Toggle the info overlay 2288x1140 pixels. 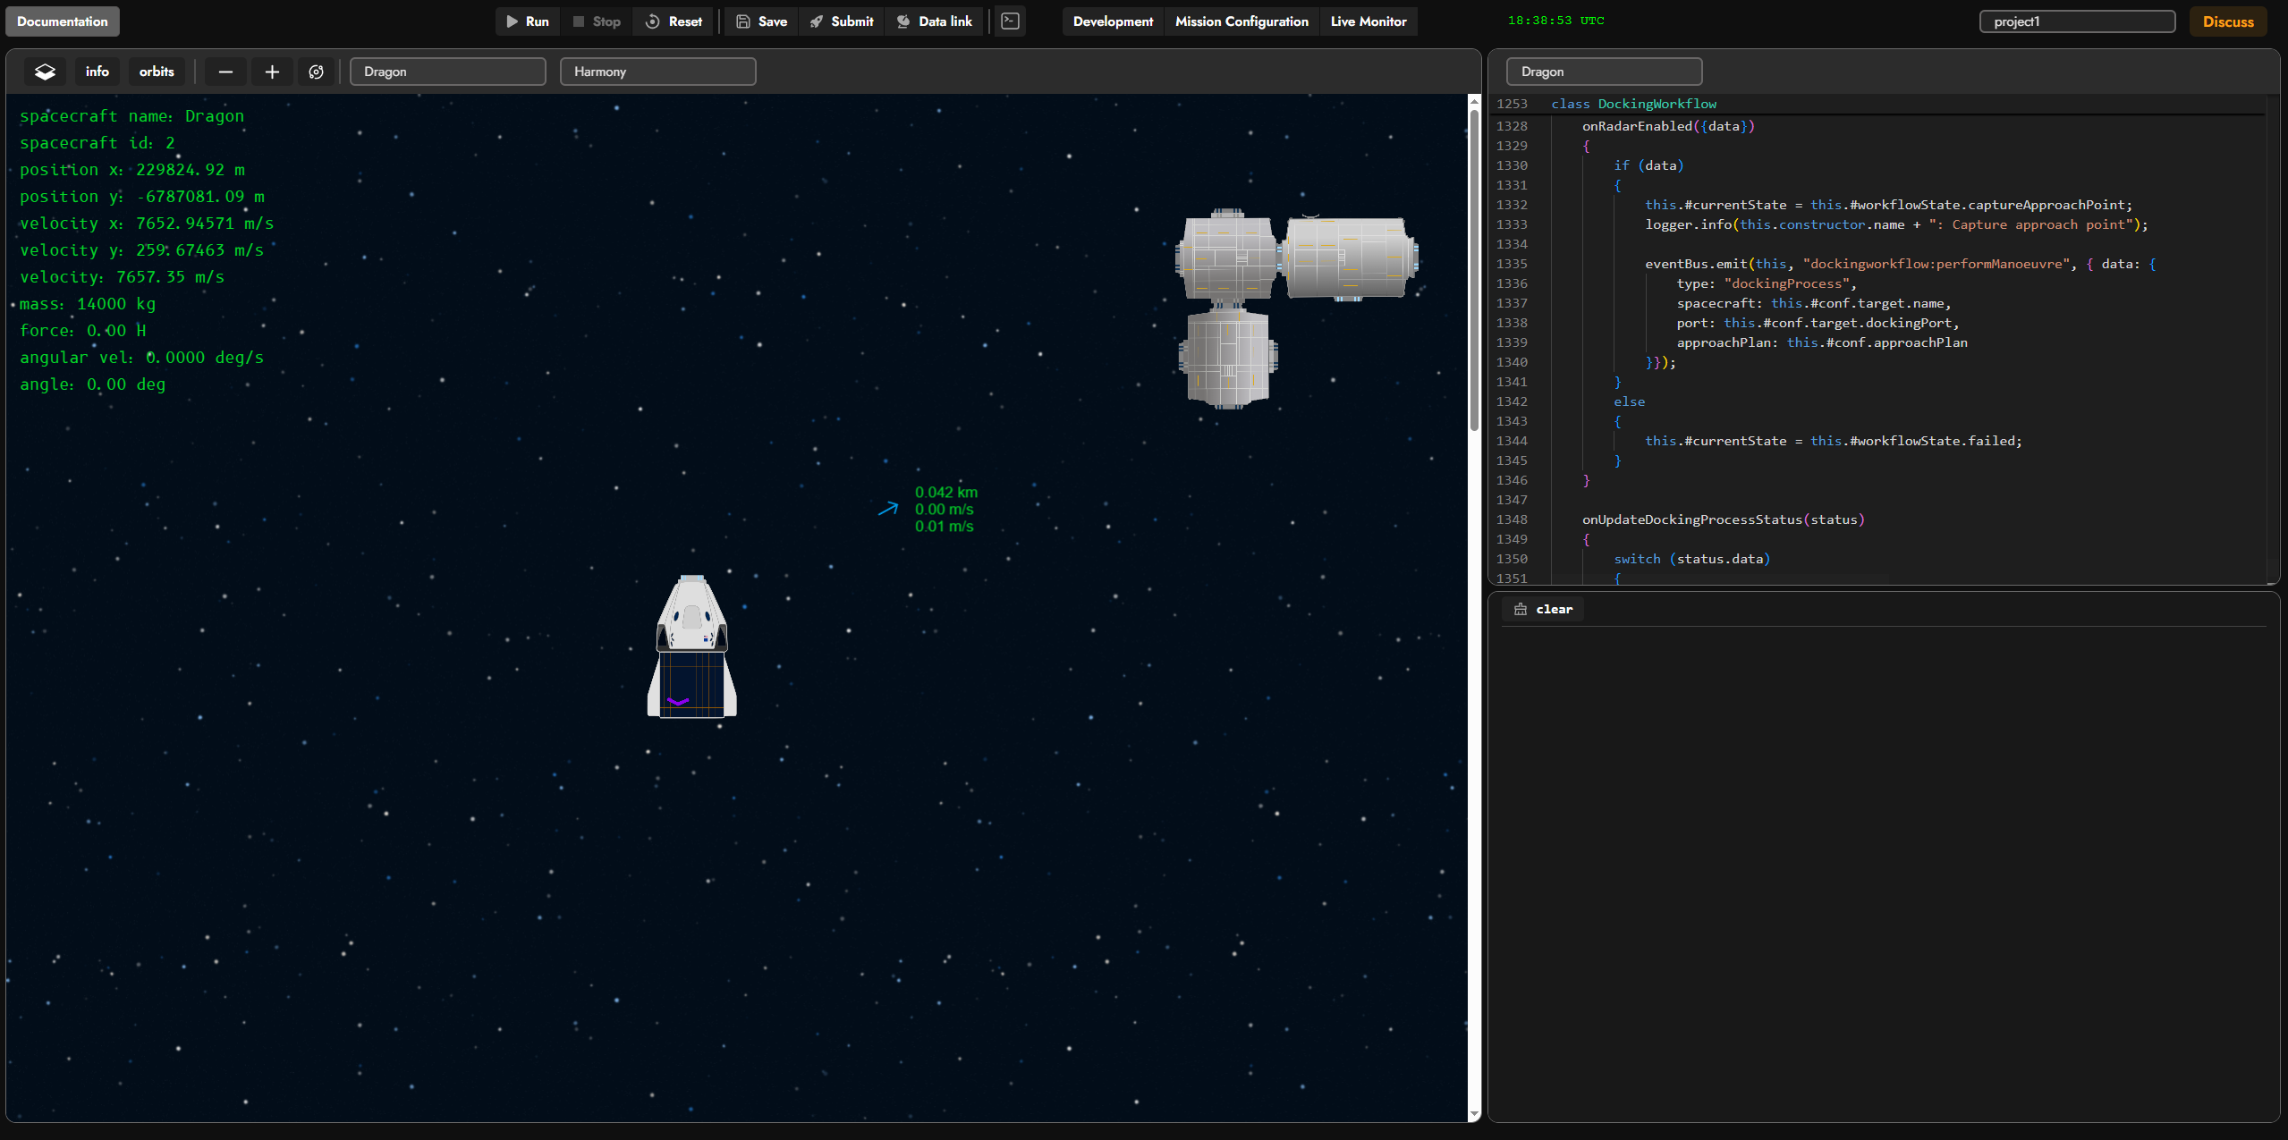pyautogui.click(x=97, y=72)
